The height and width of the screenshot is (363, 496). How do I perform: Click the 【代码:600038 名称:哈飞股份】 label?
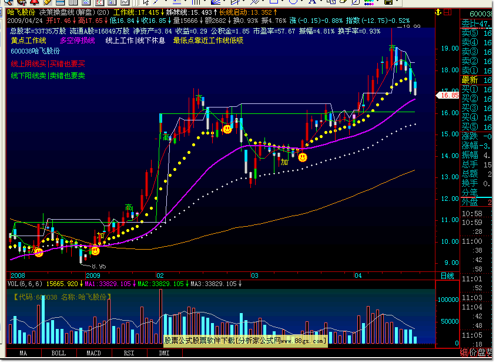(62, 297)
